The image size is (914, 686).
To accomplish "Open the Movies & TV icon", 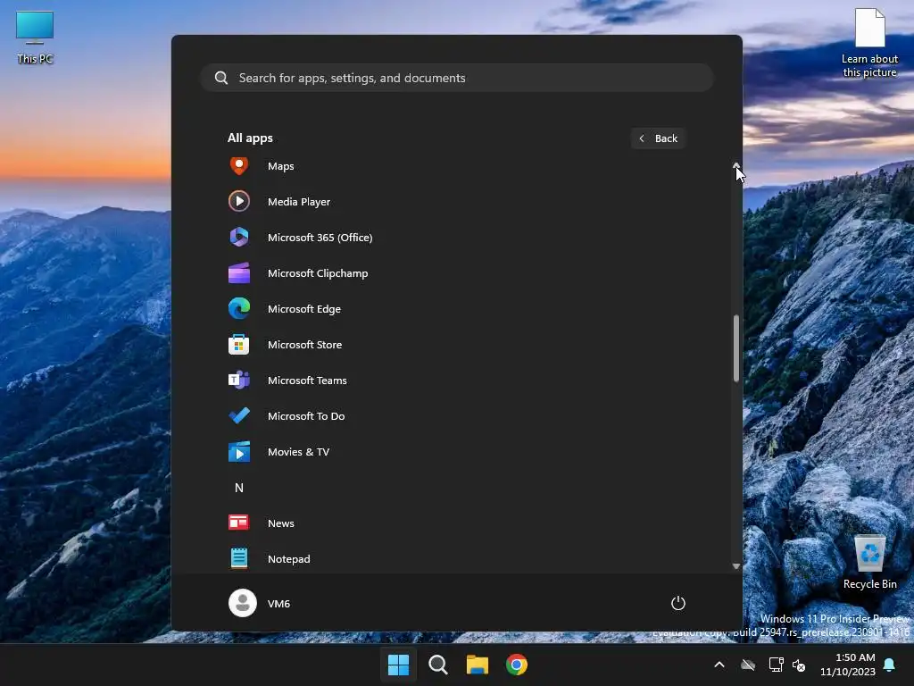I will 239,451.
